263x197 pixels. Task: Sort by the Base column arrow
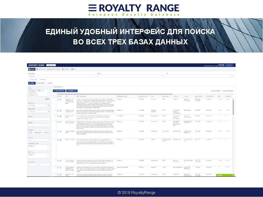(x=160, y=96)
